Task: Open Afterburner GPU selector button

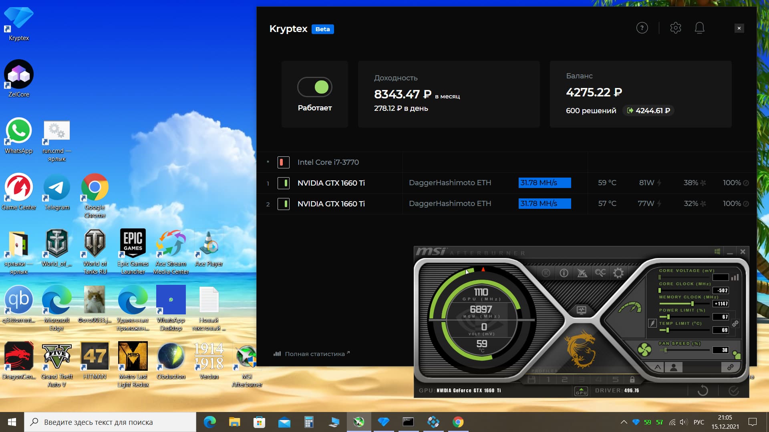Action: click(x=581, y=391)
